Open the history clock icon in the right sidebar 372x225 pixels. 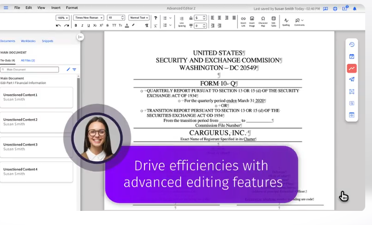tap(352, 45)
